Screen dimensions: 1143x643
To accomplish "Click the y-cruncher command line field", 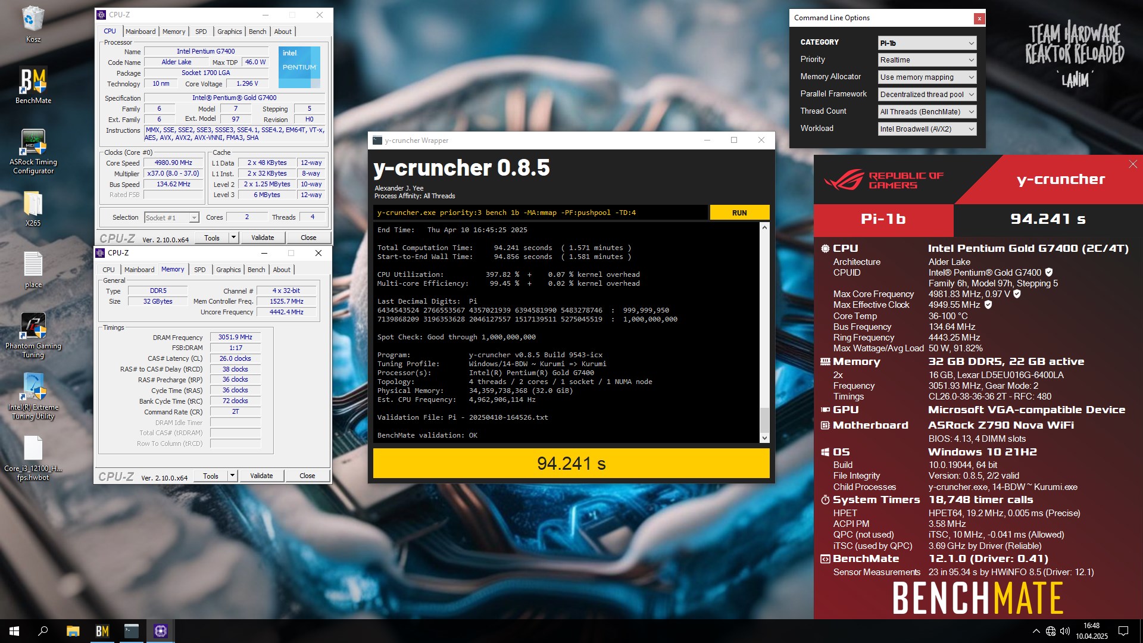I will pyautogui.click(x=541, y=213).
